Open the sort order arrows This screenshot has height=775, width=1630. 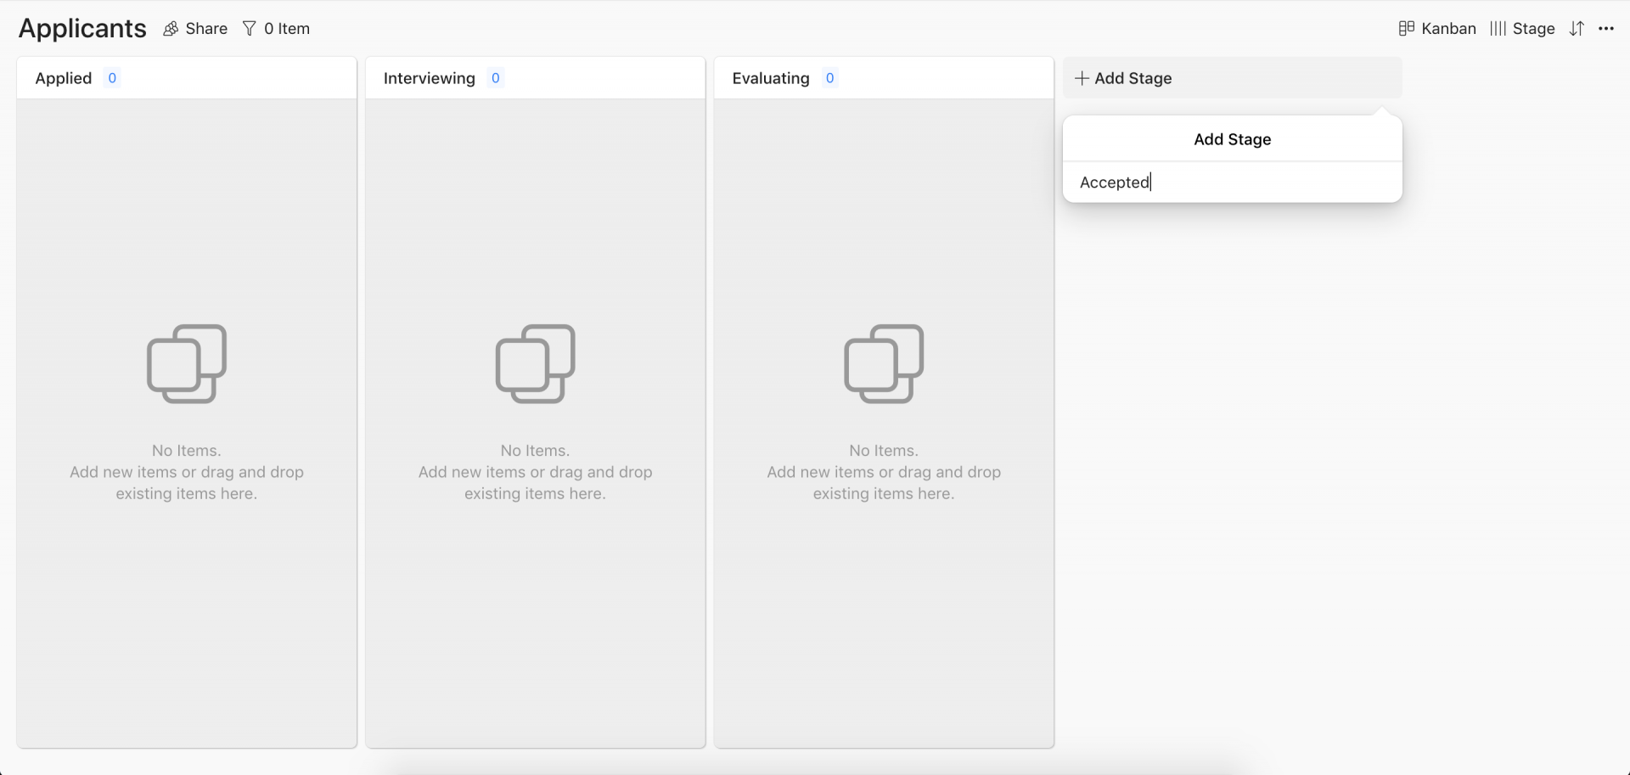(x=1577, y=29)
